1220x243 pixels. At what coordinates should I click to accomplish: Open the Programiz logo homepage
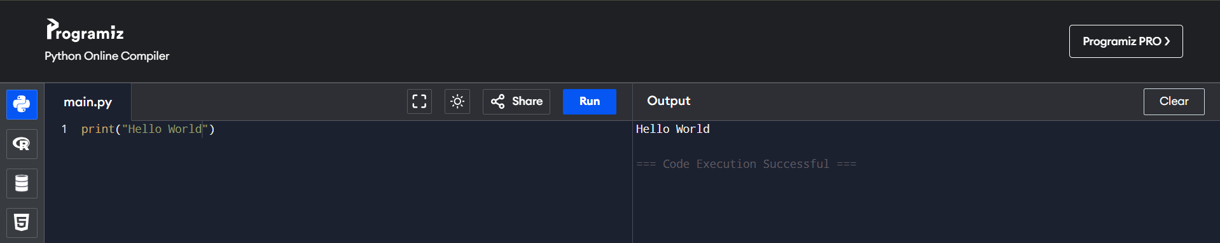click(85, 30)
